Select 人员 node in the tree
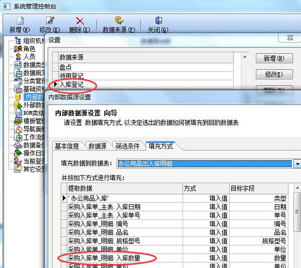Image resolution: width=301 pixels, height=268 pixels. [x=29, y=57]
